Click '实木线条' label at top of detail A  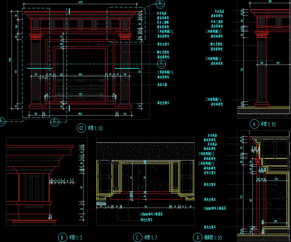click(220, 12)
